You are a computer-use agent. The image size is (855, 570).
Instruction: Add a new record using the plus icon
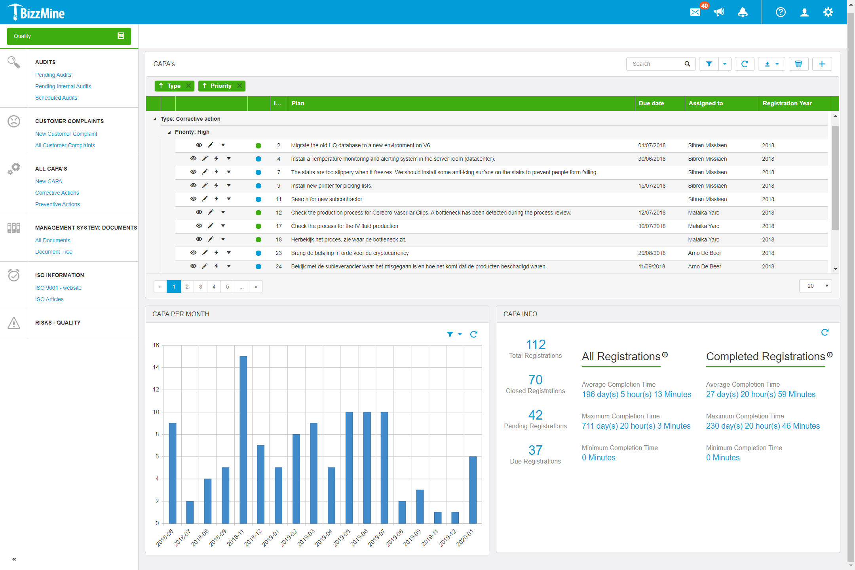(x=822, y=64)
